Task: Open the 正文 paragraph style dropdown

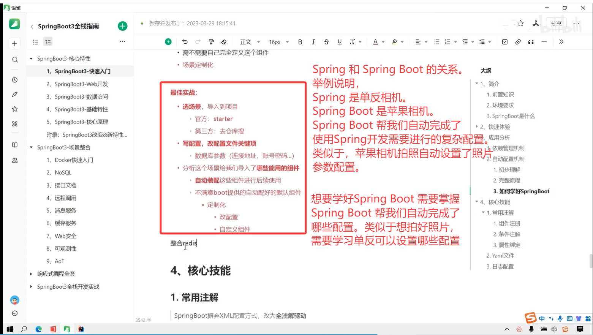Action: point(250,42)
